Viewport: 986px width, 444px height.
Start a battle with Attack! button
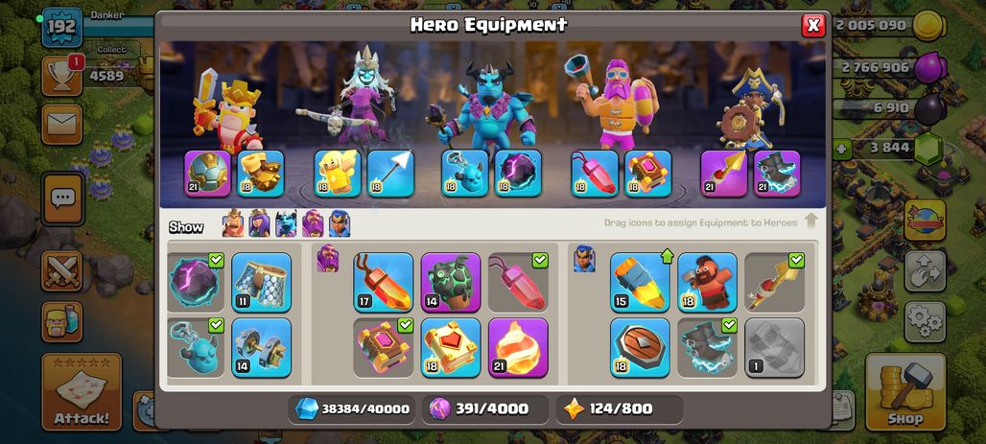[x=82, y=392]
